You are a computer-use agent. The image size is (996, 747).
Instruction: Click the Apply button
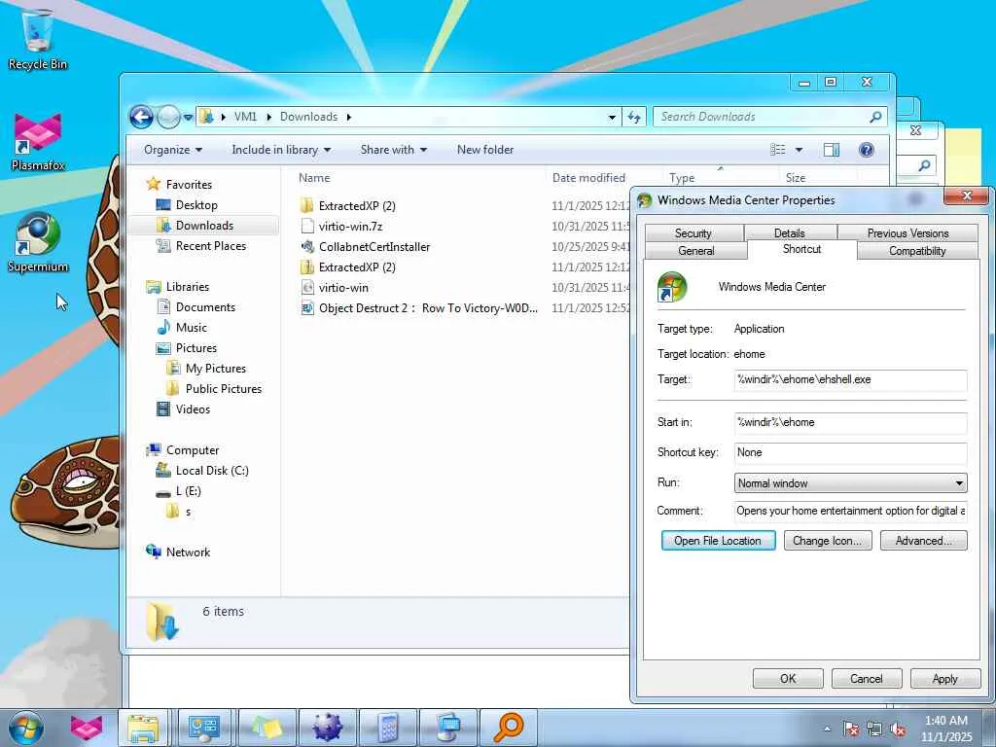(x=945, y=678)
